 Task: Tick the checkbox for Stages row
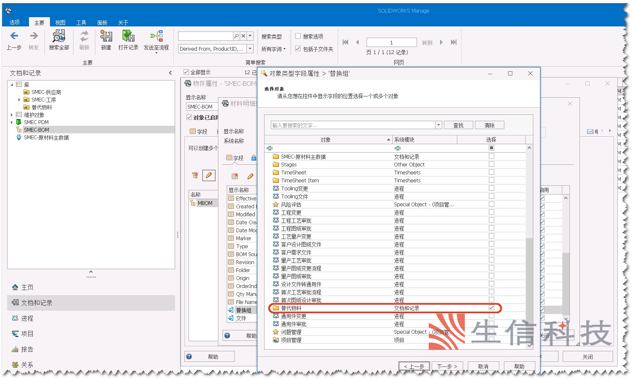[x=491, y=164]
